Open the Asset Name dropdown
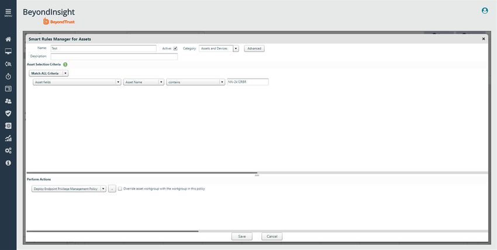The width and height of the screenshot is (497, 250). click(x=144, y=82)
